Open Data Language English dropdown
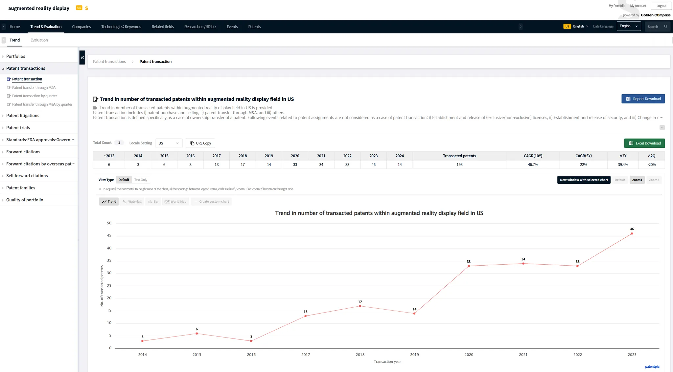The width and height of the screenshot is (673, 372). click(x=628, y=26)
